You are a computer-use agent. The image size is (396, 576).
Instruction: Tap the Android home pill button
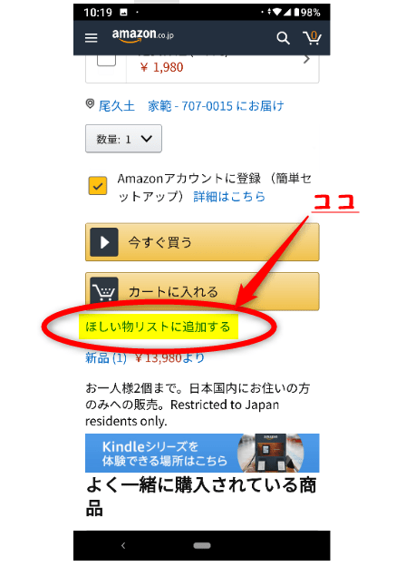[202, 545]
